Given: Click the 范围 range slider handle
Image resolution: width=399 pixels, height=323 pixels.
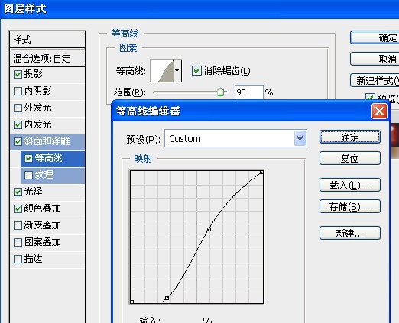Looking at the screenshot, I should (221, 92).
